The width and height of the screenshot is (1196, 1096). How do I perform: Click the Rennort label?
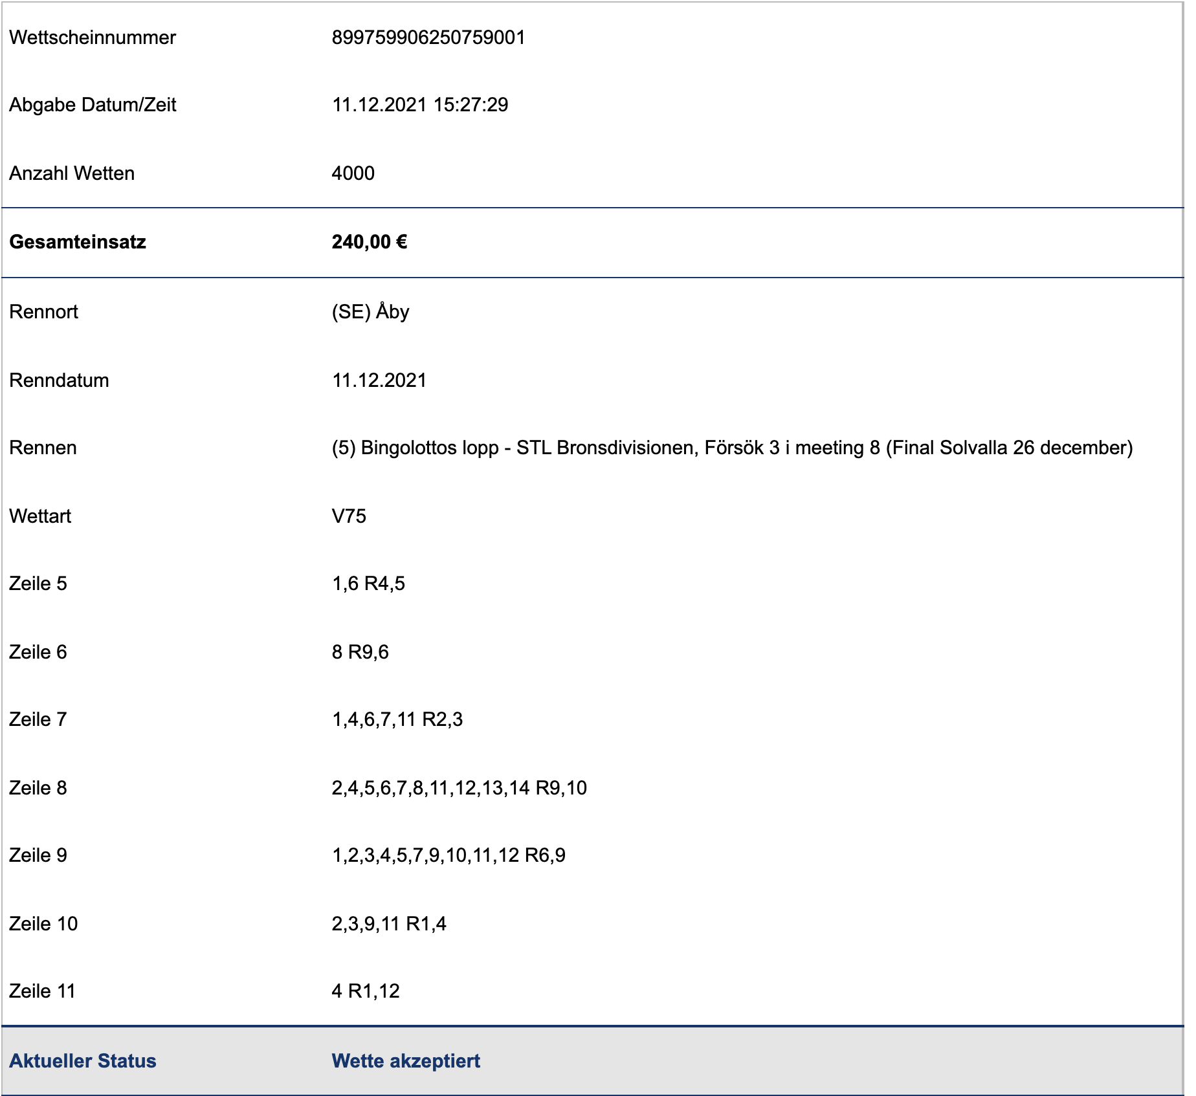coord(43,312)
